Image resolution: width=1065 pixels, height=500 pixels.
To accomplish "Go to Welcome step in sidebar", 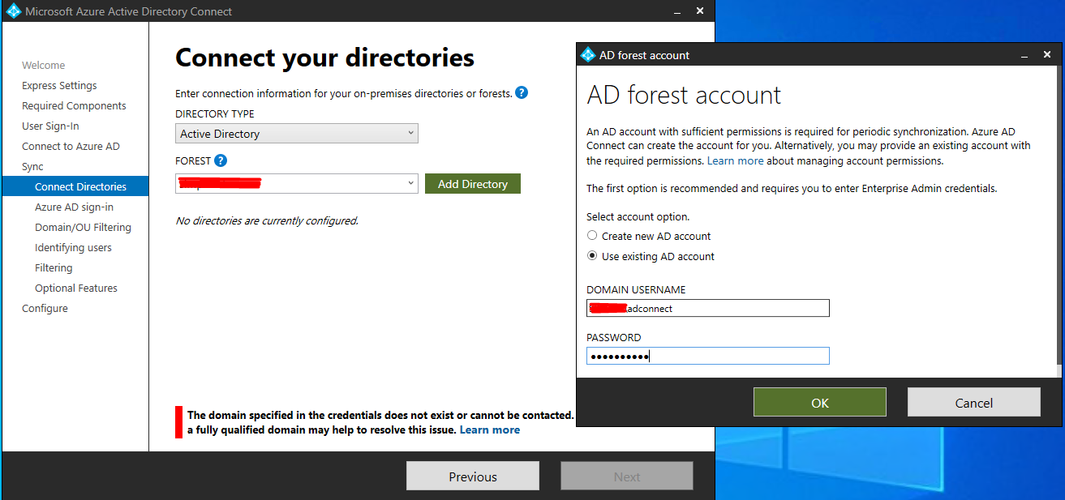I will [44, 65].
